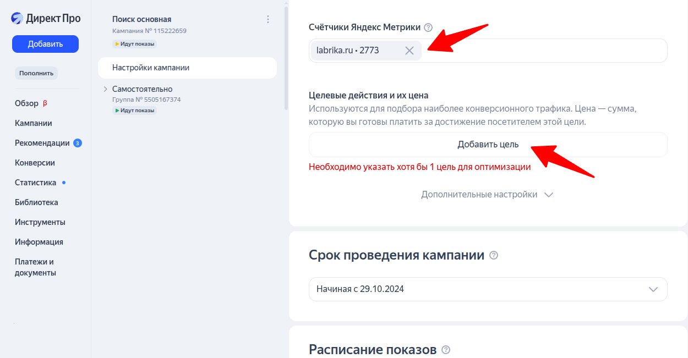This screenshot has width=688, height=358.
Task: Click the Идут показы status under Самостоятельно
Action: 134,111
